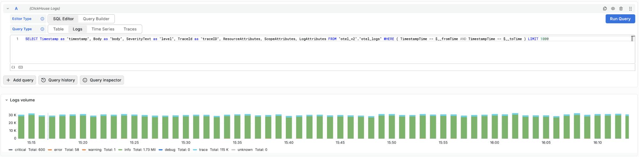This screenshot has width=639, height=157.
Task: Click the info icon beside Query Type
Action: pos(42,29)
